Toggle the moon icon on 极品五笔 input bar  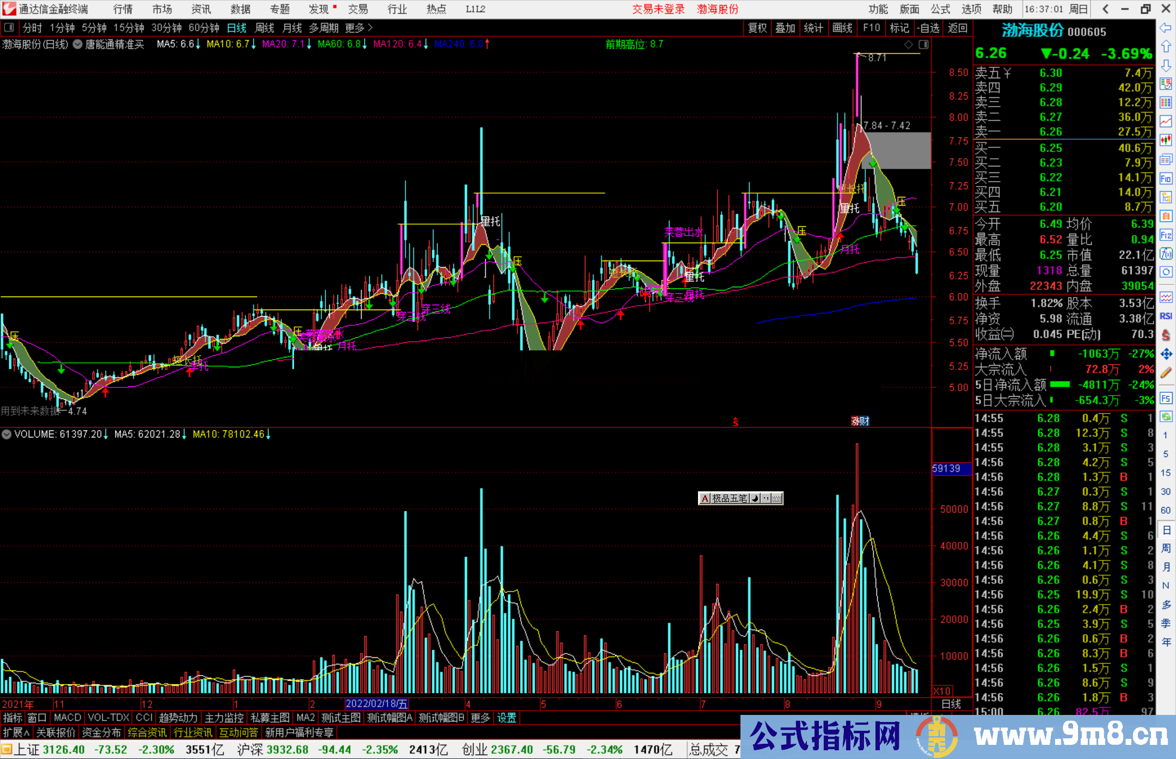coord(755,498)
